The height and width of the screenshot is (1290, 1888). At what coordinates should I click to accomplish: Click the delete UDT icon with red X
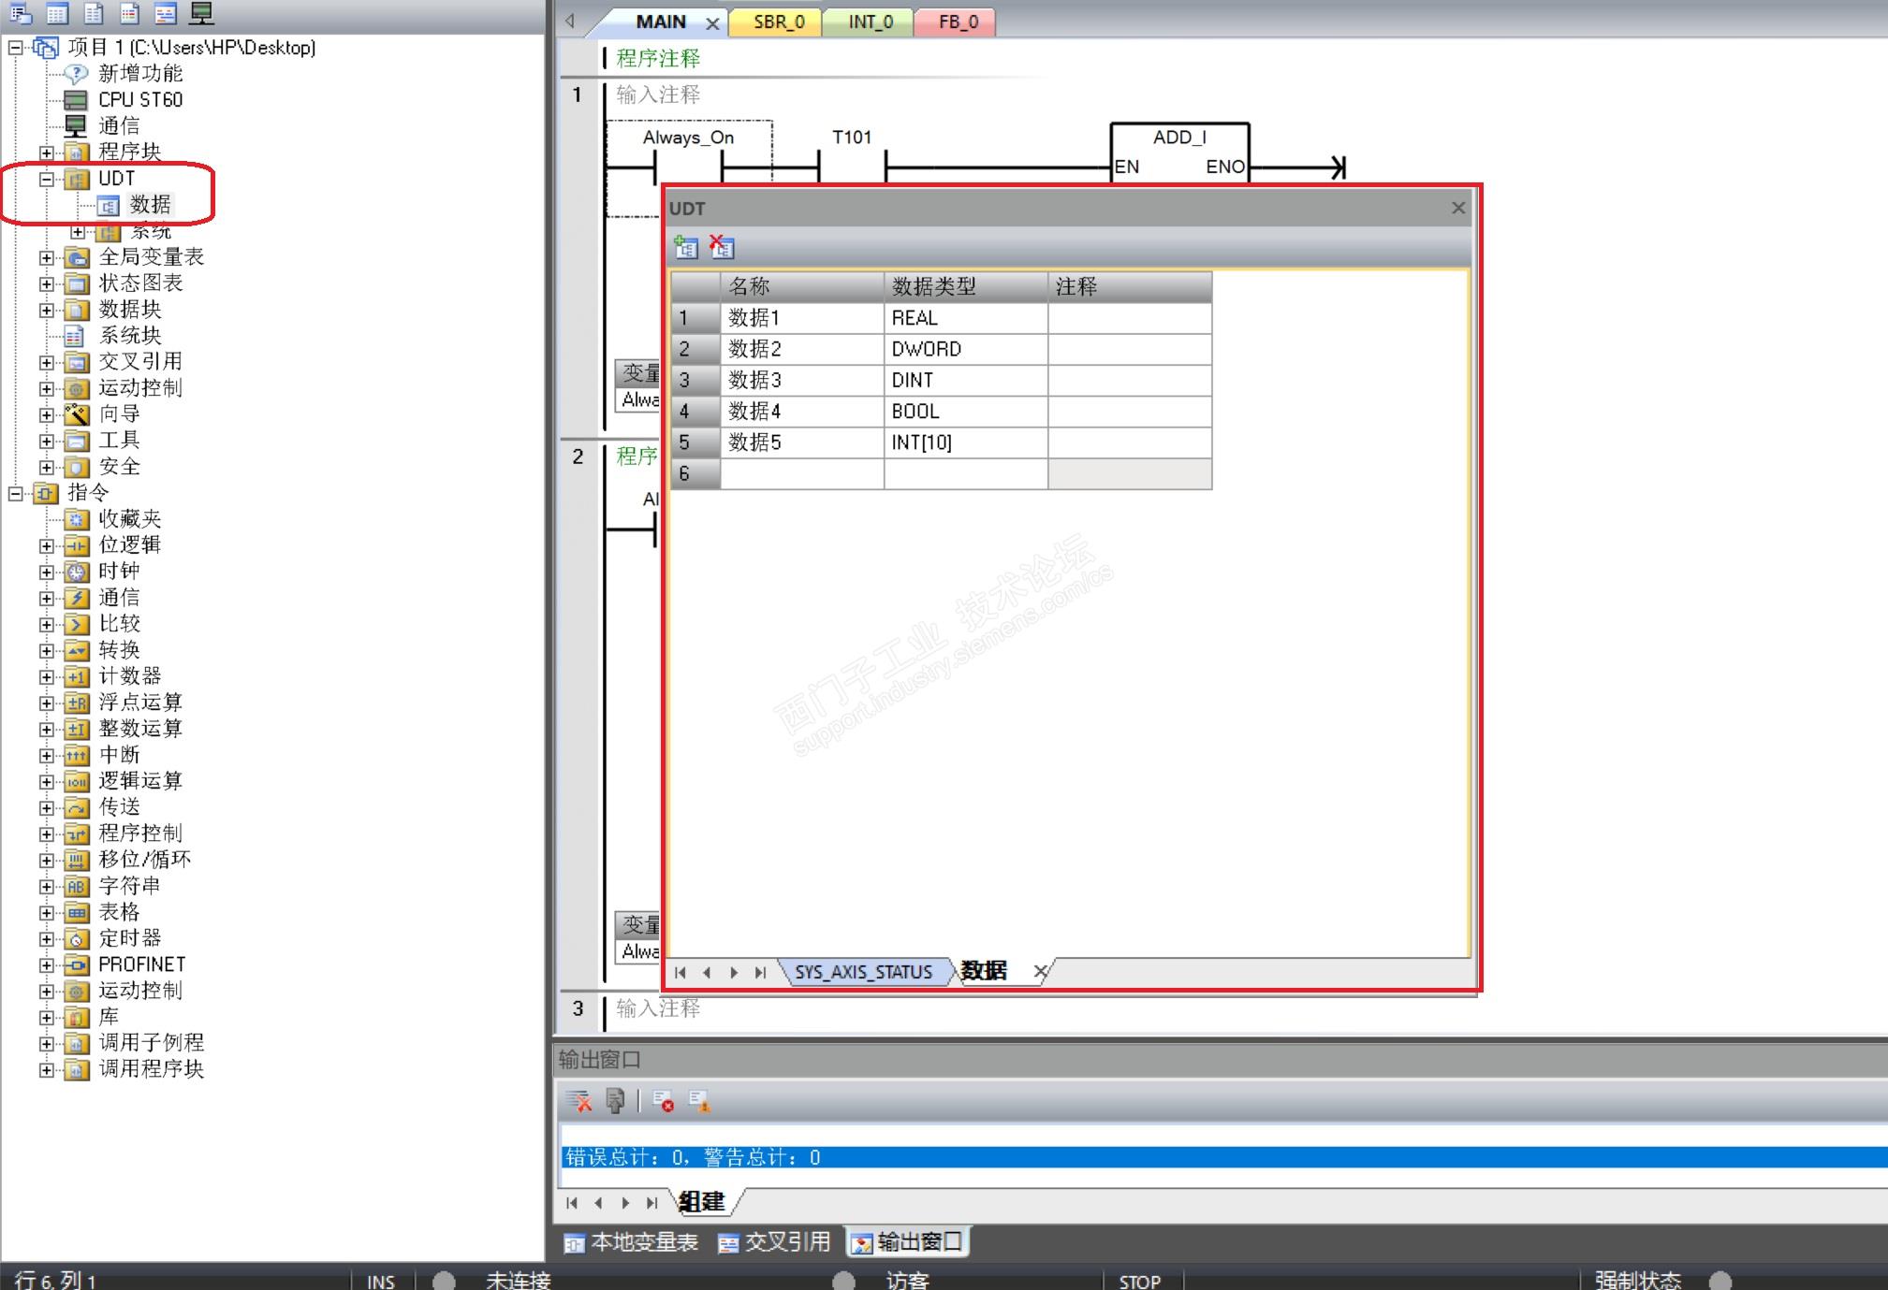(722, 247)
